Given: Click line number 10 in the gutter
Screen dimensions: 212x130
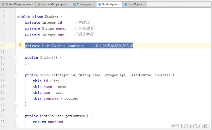Looking at the screenshot, I should click(3, 46).
